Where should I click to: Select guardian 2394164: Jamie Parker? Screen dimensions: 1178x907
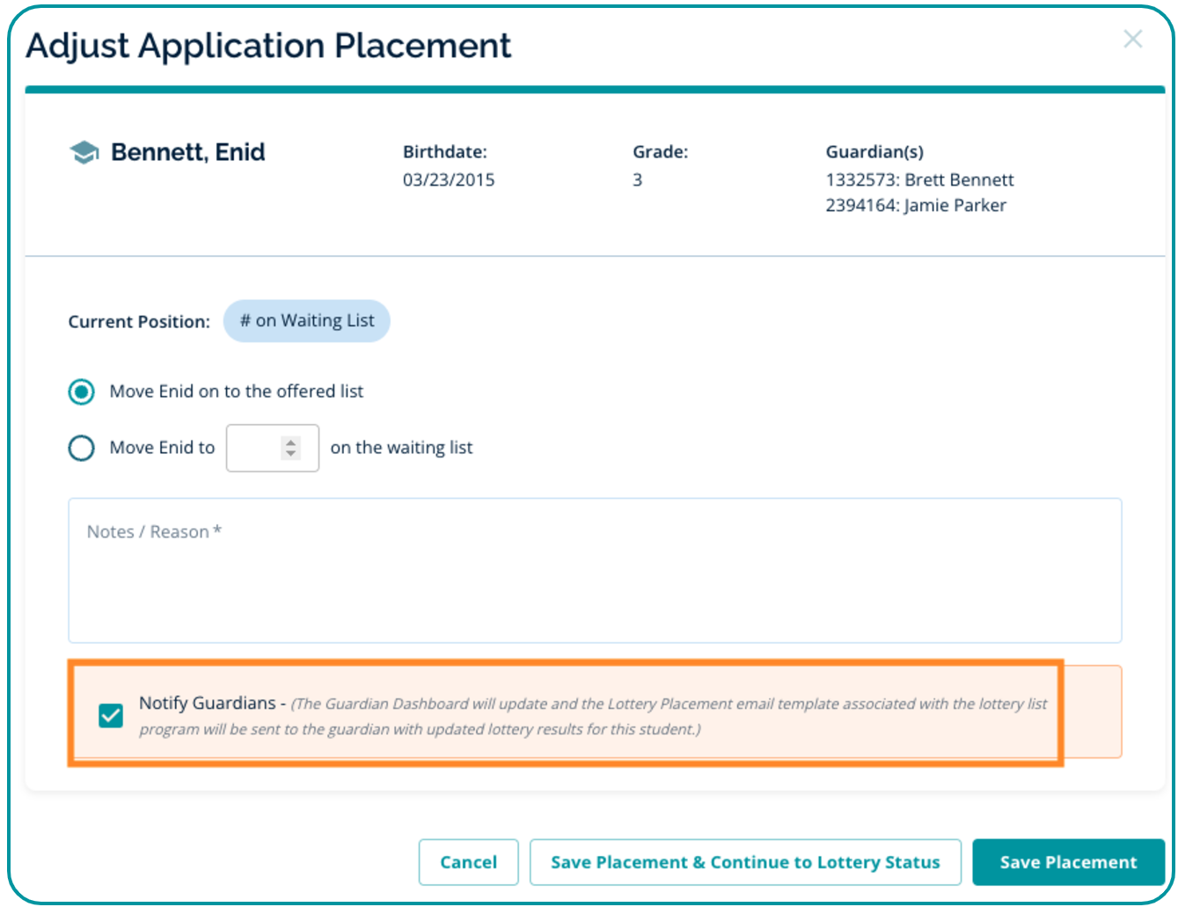click(x=915, y=206)
